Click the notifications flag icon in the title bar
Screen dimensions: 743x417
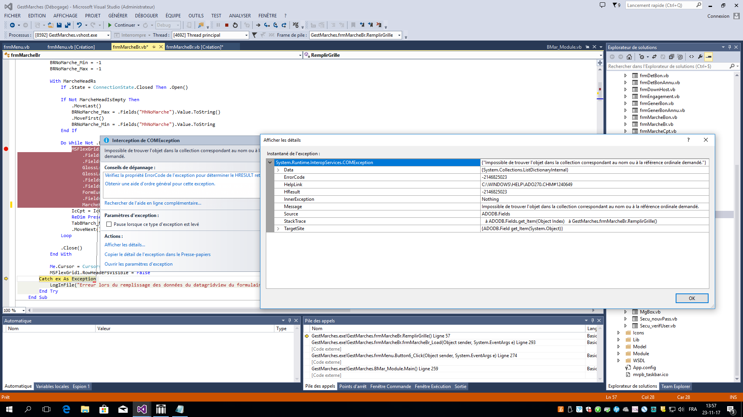pos(616,5)
